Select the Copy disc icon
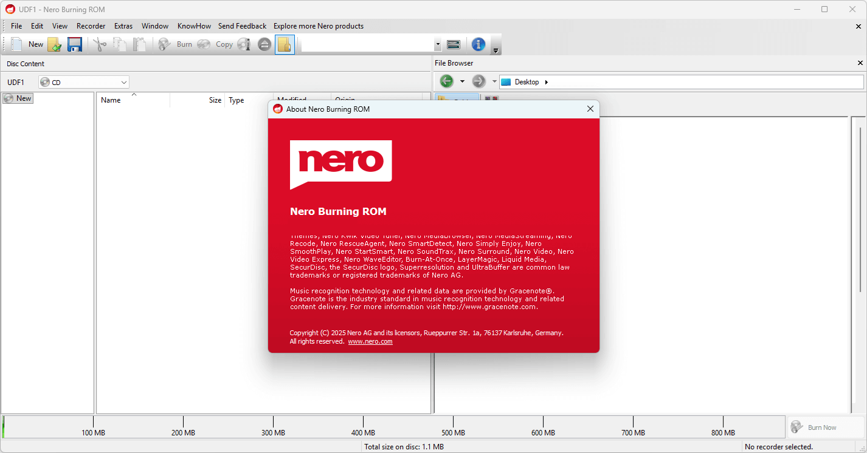 pos(204,44)
